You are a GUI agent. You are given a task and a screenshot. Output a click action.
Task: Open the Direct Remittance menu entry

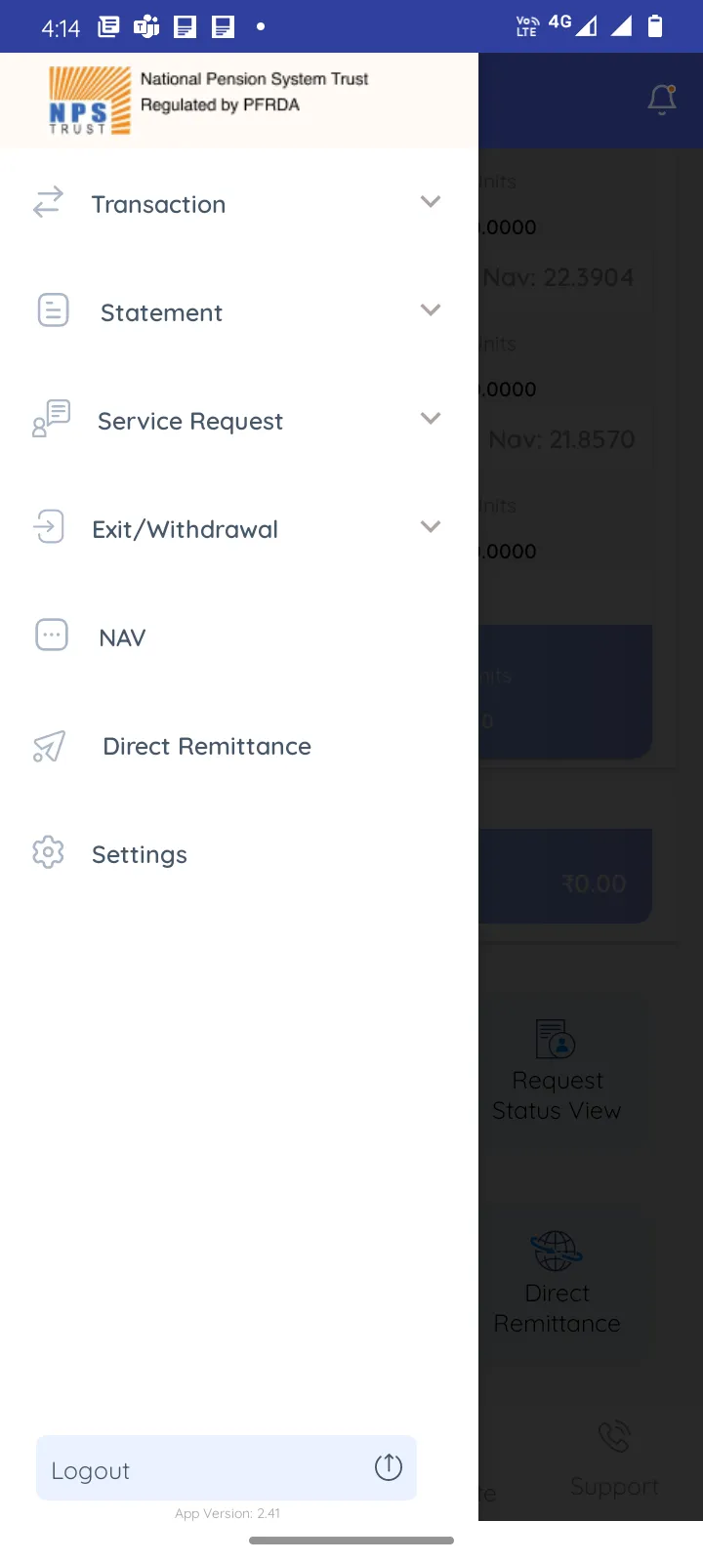coord(207,746)
